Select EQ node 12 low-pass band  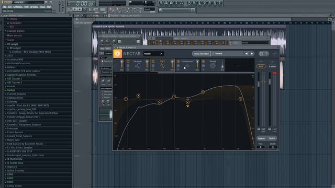(x=240, y=99)
